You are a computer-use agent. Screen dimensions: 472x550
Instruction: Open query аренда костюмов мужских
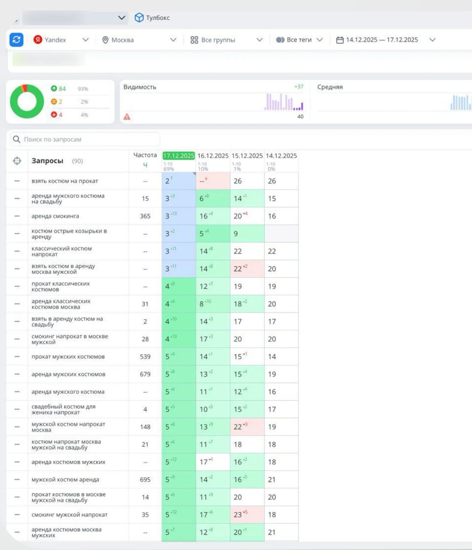pyautogui.click(x=68, y=462)
